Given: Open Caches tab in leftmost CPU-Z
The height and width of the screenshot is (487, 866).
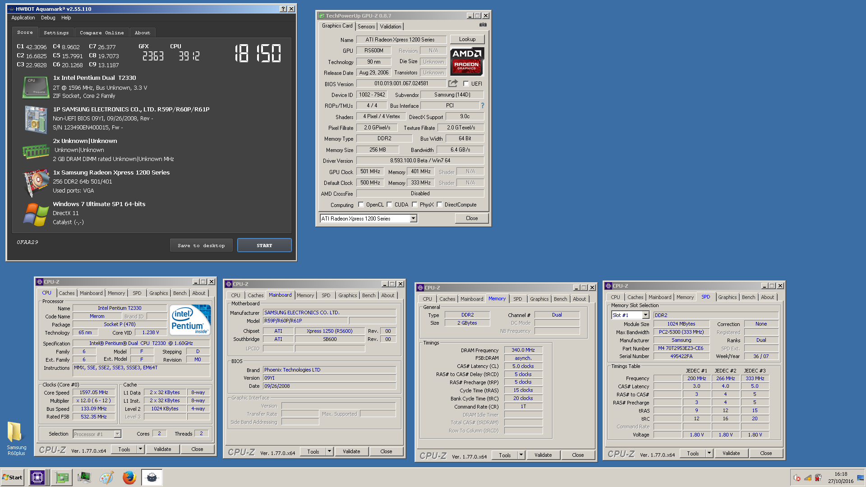Looking at the screenshot, I should tap(66, 293).
